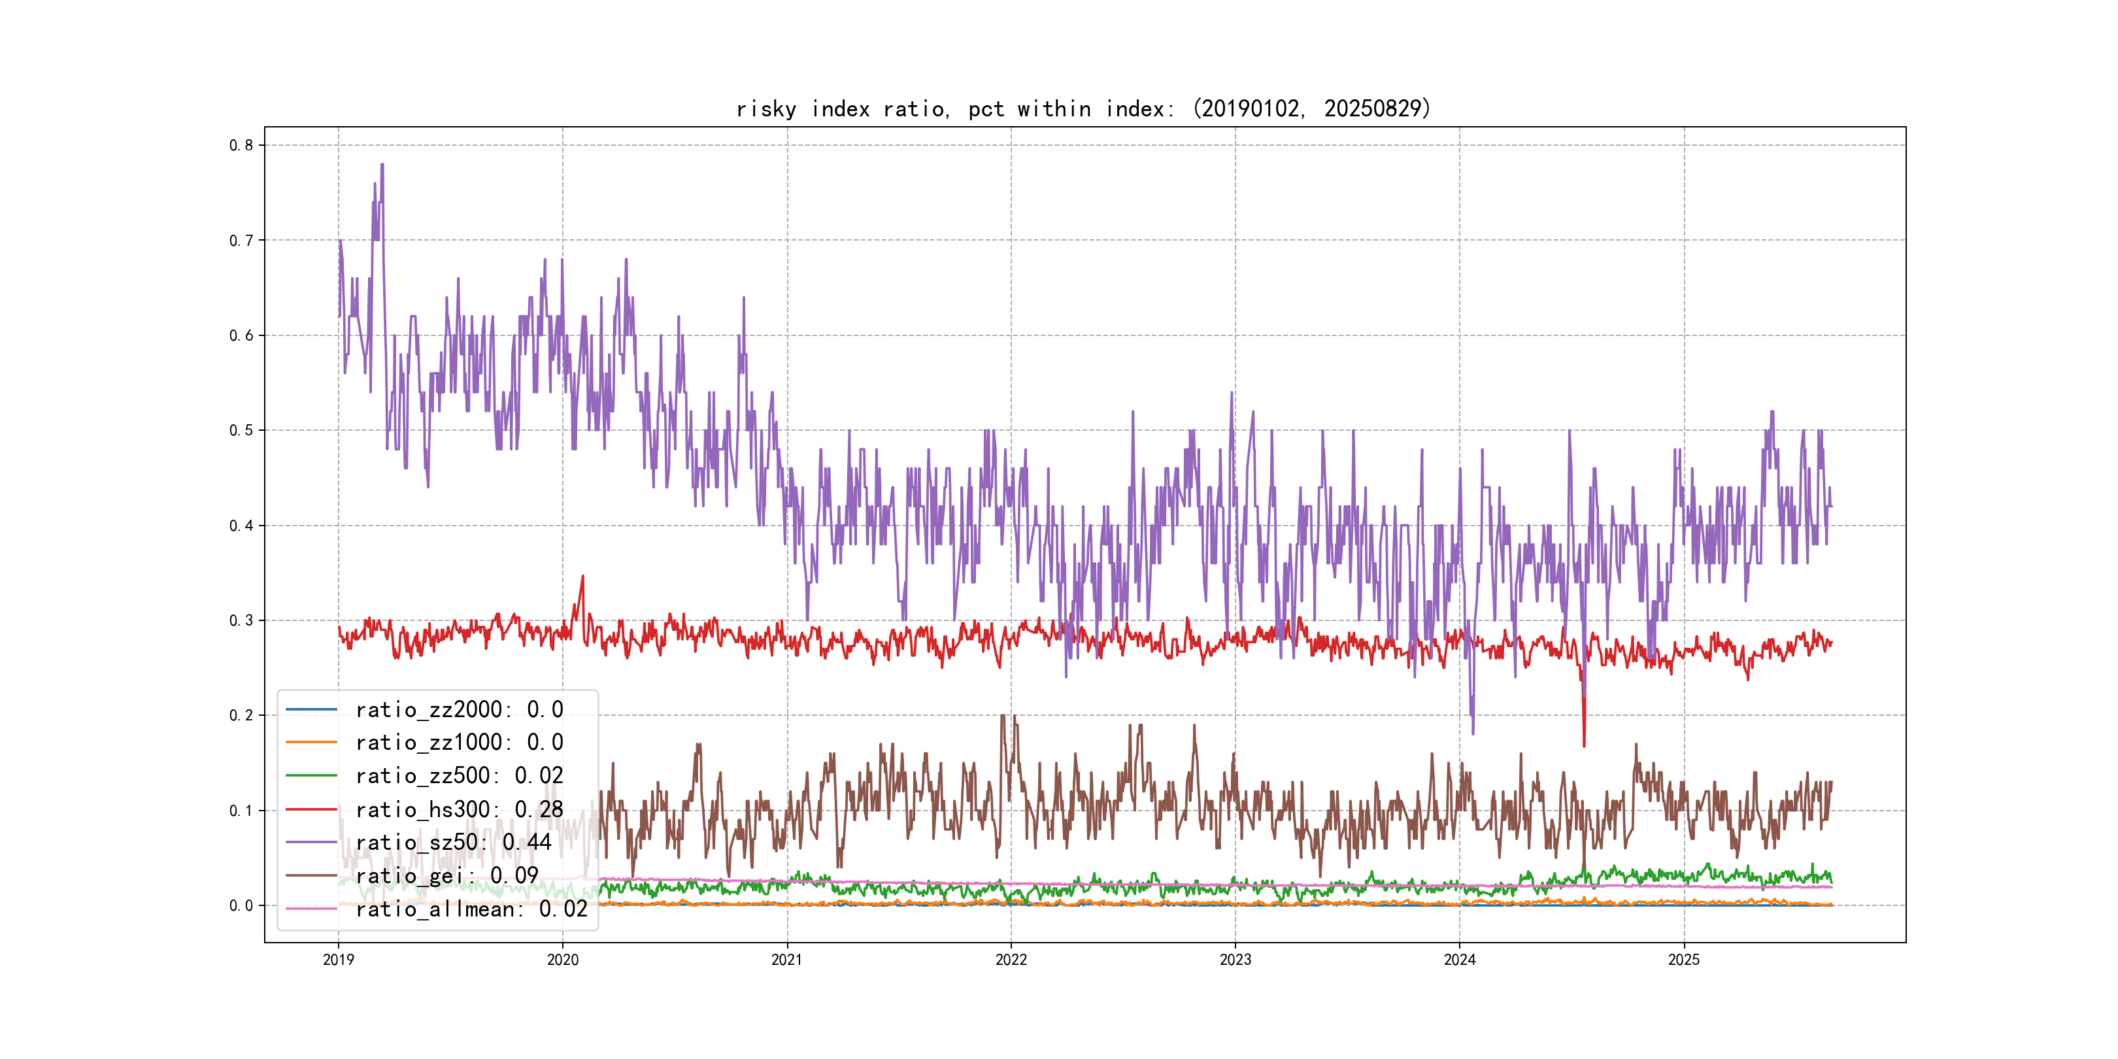Select the 'ratio_zz500: 0.02' legend label

(x=459, y=775)
